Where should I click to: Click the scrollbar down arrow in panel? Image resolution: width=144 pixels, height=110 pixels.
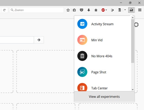[x=133, y=90]
